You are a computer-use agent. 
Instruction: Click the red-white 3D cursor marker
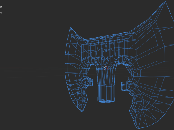[x=106, y=68]
